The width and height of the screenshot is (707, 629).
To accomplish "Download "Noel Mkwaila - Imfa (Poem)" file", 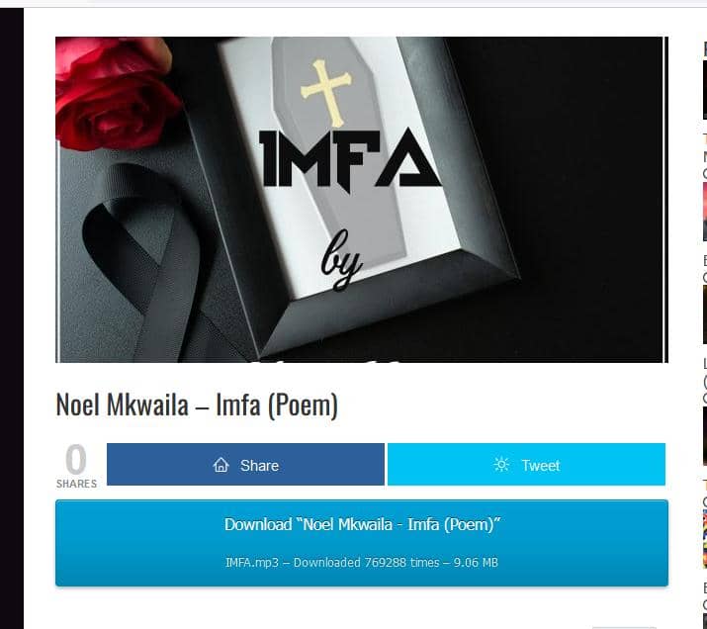I will (x=362, y=525).
